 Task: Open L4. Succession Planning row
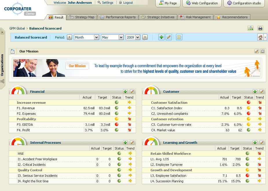204,181
